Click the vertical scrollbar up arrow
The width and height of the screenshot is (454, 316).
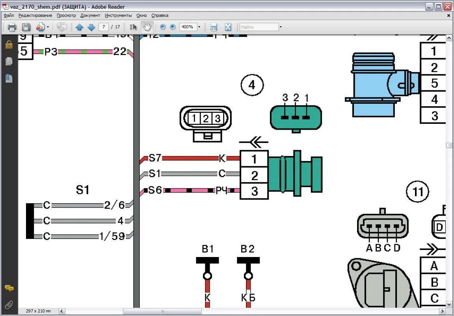(x=449, y=38)
